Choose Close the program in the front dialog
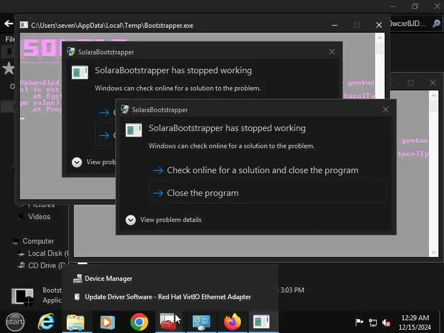This screenshot has height=333, width=444. 268,193
